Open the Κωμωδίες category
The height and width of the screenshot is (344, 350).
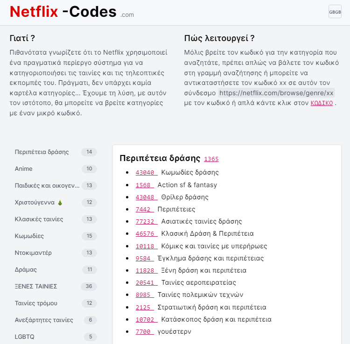click(56, 236)
